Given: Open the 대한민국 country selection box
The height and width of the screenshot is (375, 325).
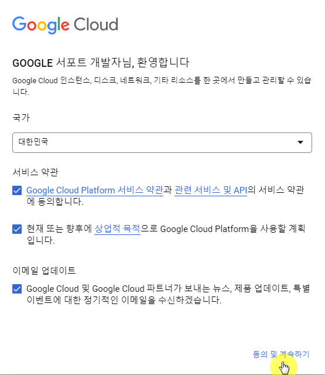Looking at the screenshot, I should point(162,142).
